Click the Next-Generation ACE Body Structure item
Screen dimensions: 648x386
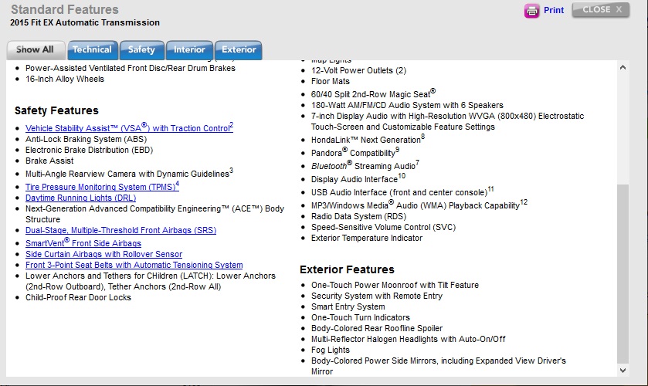click(x=154, y=214)
